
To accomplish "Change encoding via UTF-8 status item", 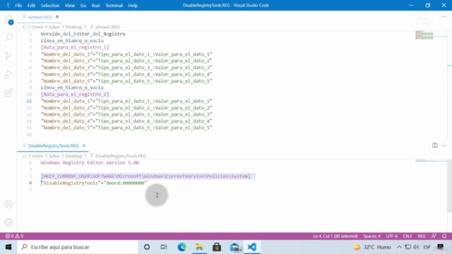I will pyautogui.click(x=392, y=236).
